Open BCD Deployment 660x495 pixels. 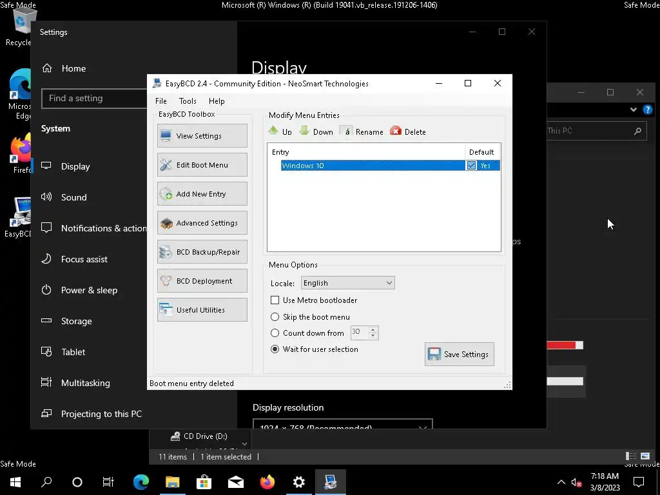(202, 281)
